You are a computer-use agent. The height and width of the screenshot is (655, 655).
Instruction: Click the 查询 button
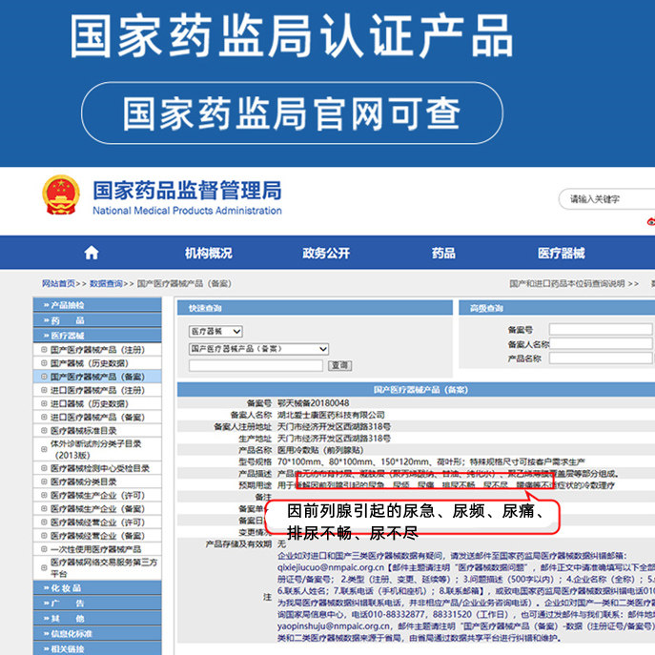pyautogui.click(x=339, y=365)
